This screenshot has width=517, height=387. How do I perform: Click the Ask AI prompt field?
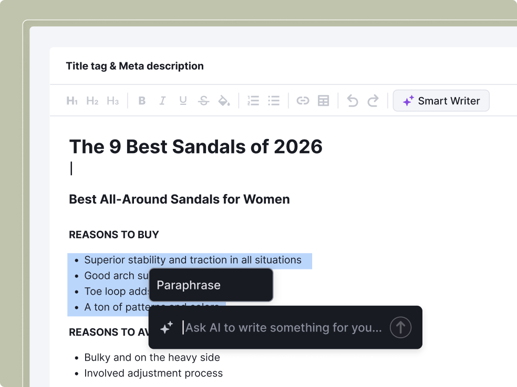pyautogui.click(x=284, y=328)
